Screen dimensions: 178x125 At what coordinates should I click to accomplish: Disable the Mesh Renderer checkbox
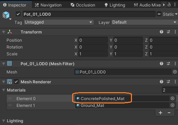[16, 82]
